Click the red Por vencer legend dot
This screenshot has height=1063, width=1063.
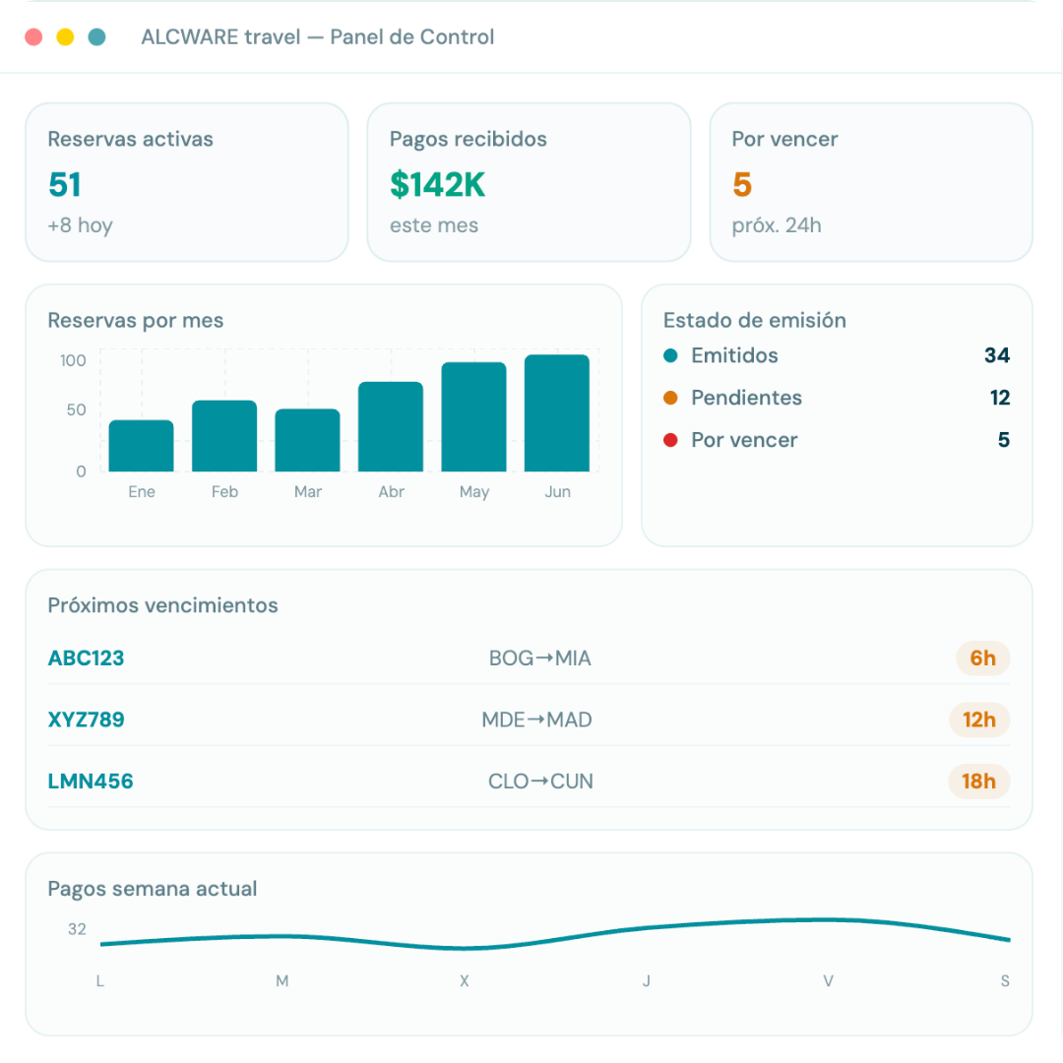[x=670, y=441]
